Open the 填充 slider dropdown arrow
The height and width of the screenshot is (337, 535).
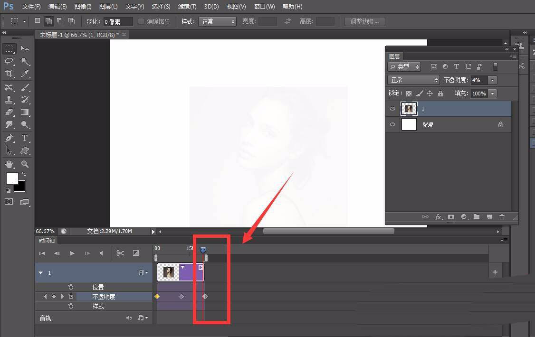[492, 94]
